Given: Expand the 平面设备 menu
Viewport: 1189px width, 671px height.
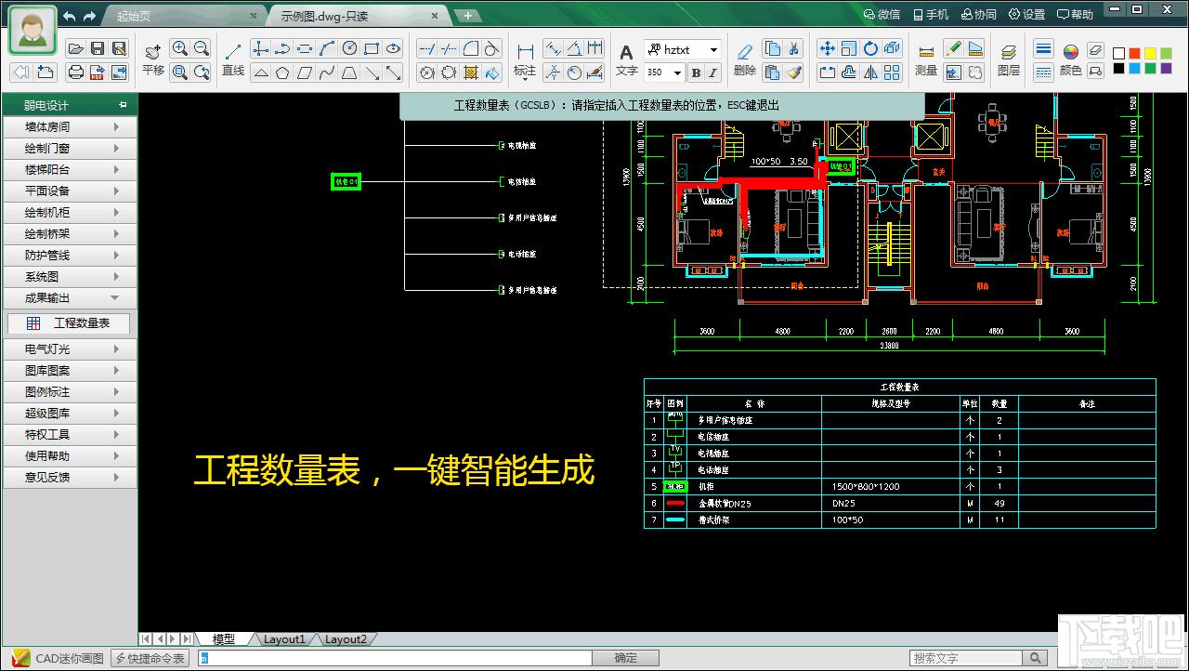Looking at the screenshot, I should pyautogui.click(x=71, y=191).
